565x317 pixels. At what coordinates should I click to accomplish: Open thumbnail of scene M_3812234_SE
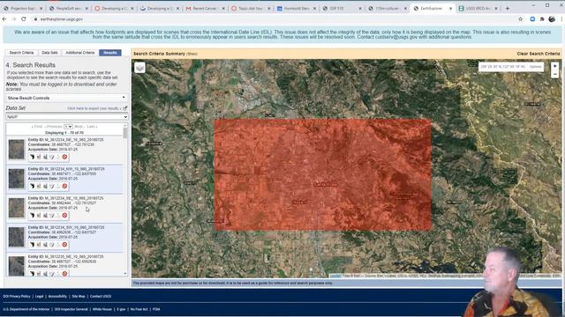[x=16, y=208]
